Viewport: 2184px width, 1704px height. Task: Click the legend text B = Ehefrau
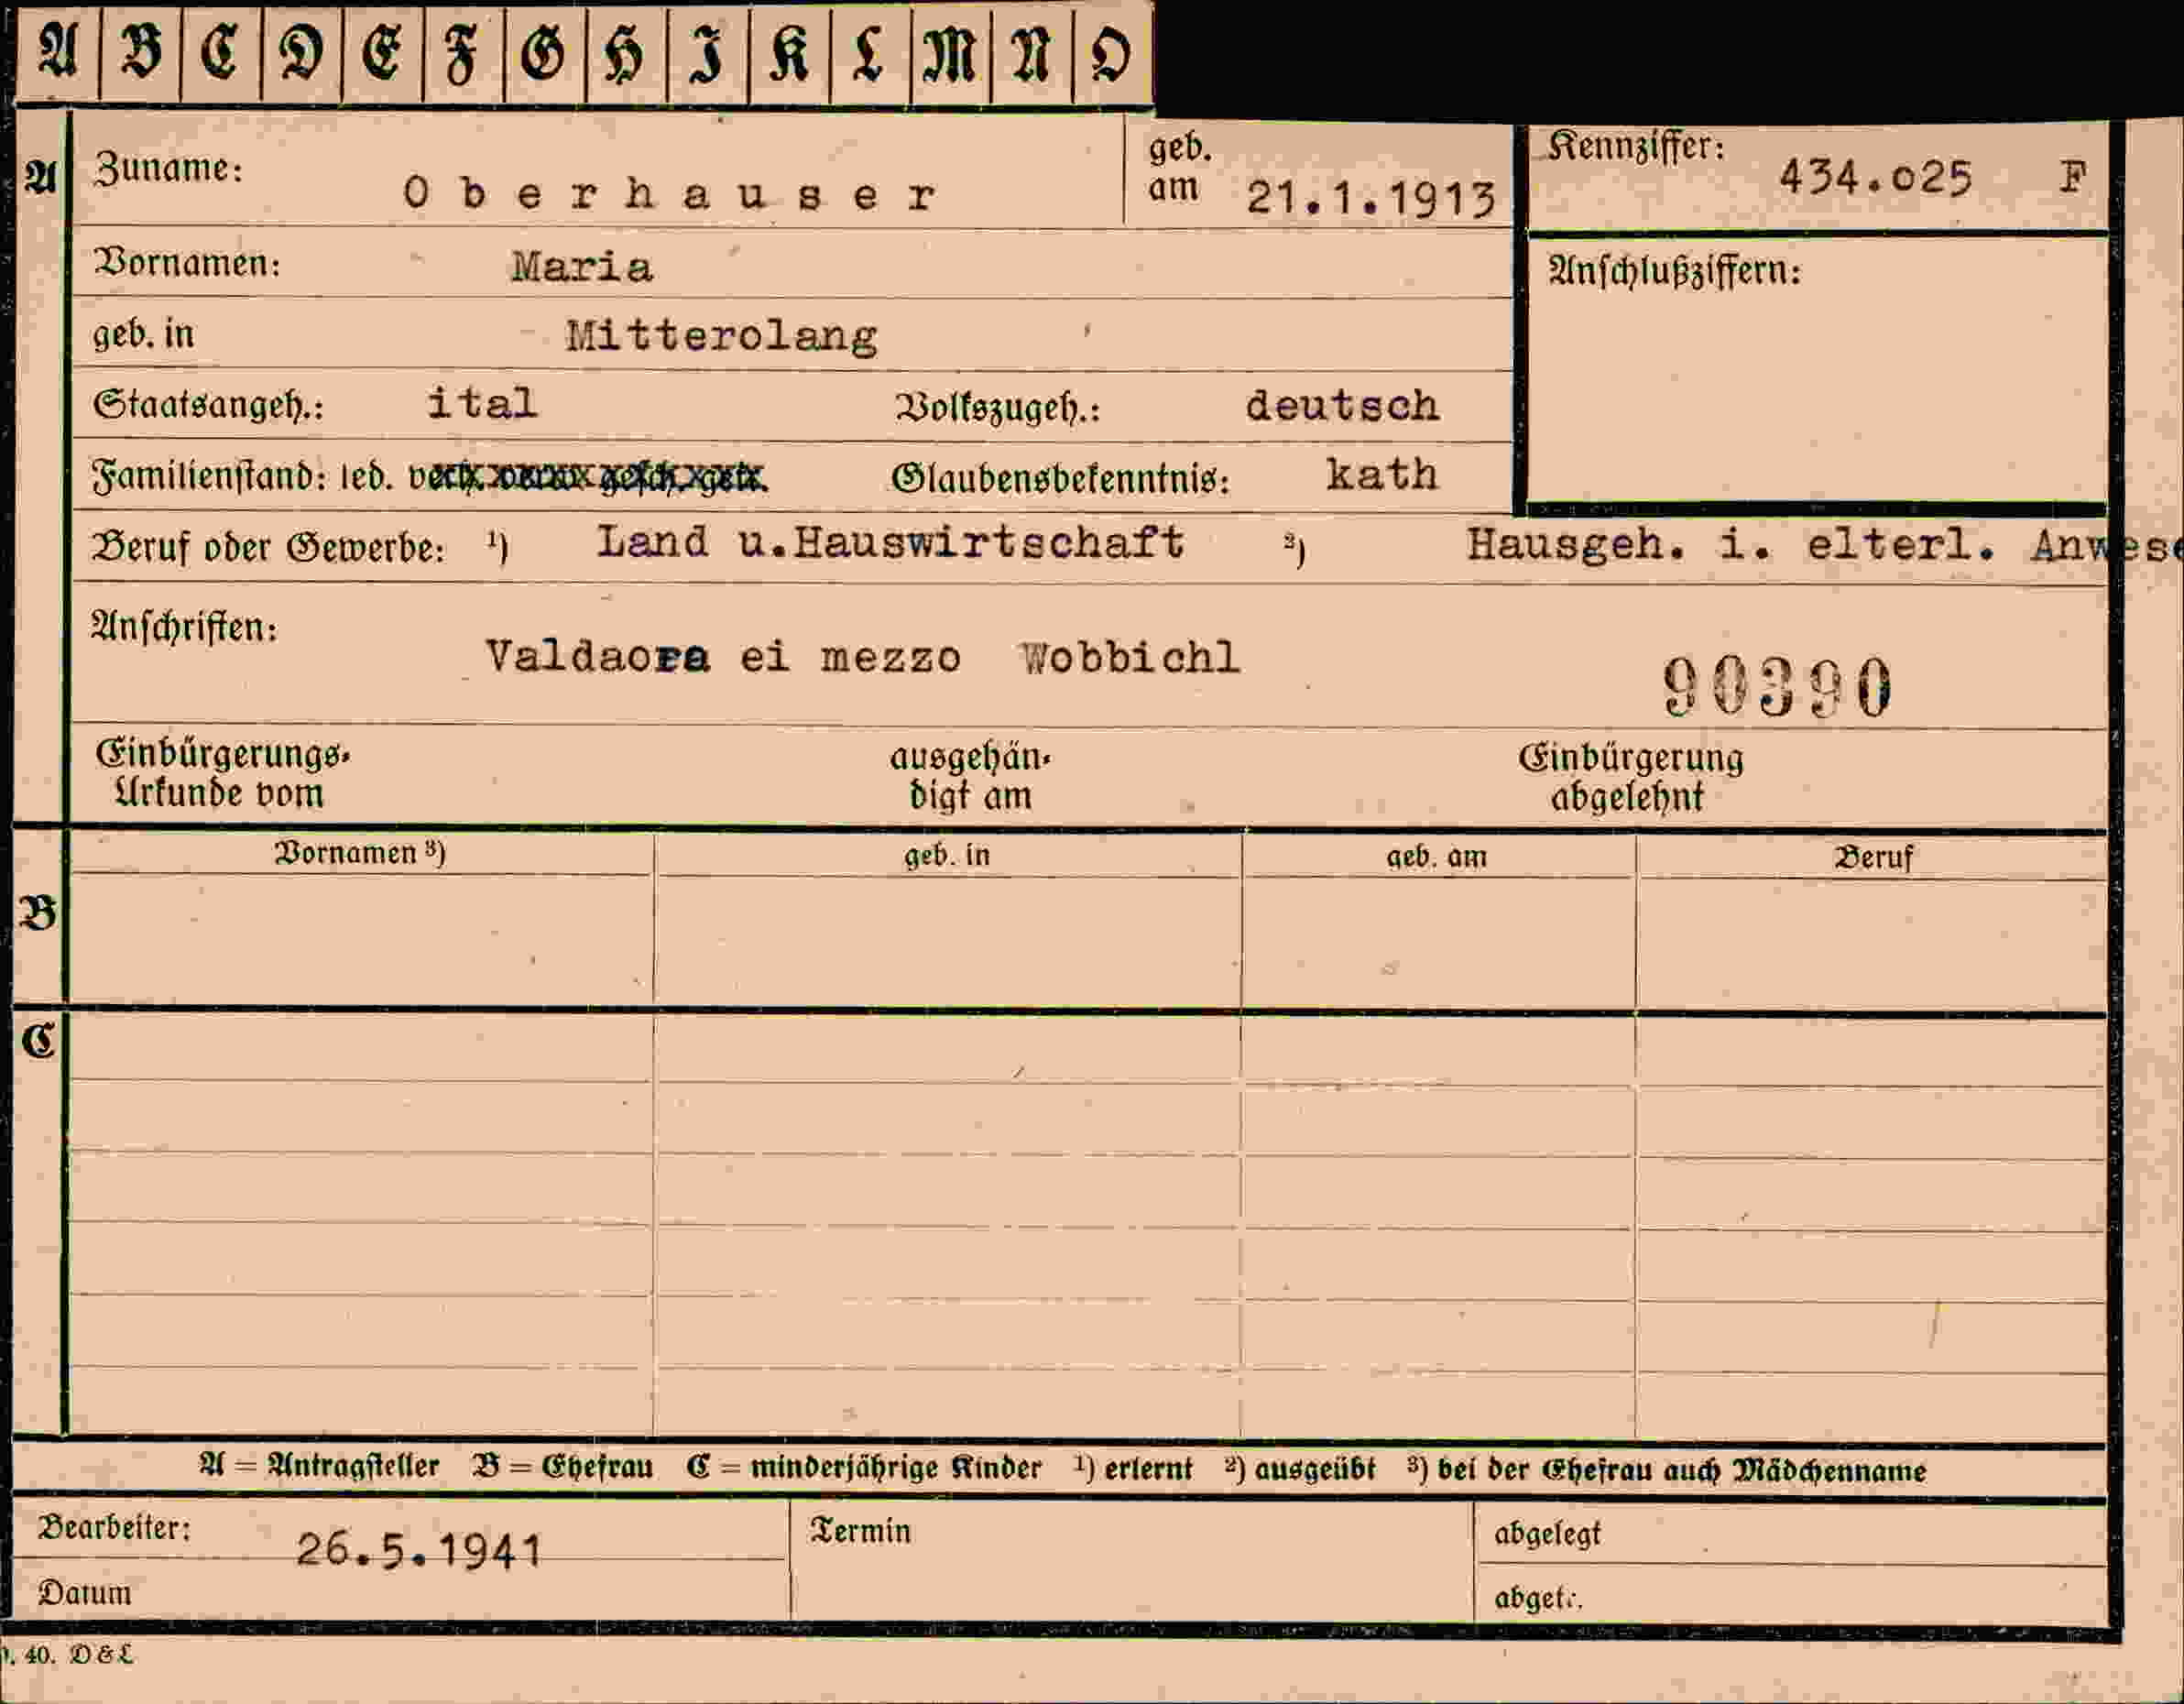pyautogui.click(x=563, y=1467)
